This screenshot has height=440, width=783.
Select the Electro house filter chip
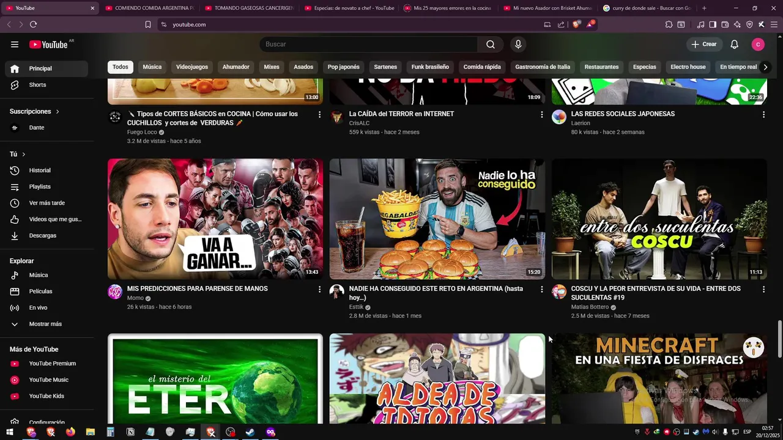point(688,67)
